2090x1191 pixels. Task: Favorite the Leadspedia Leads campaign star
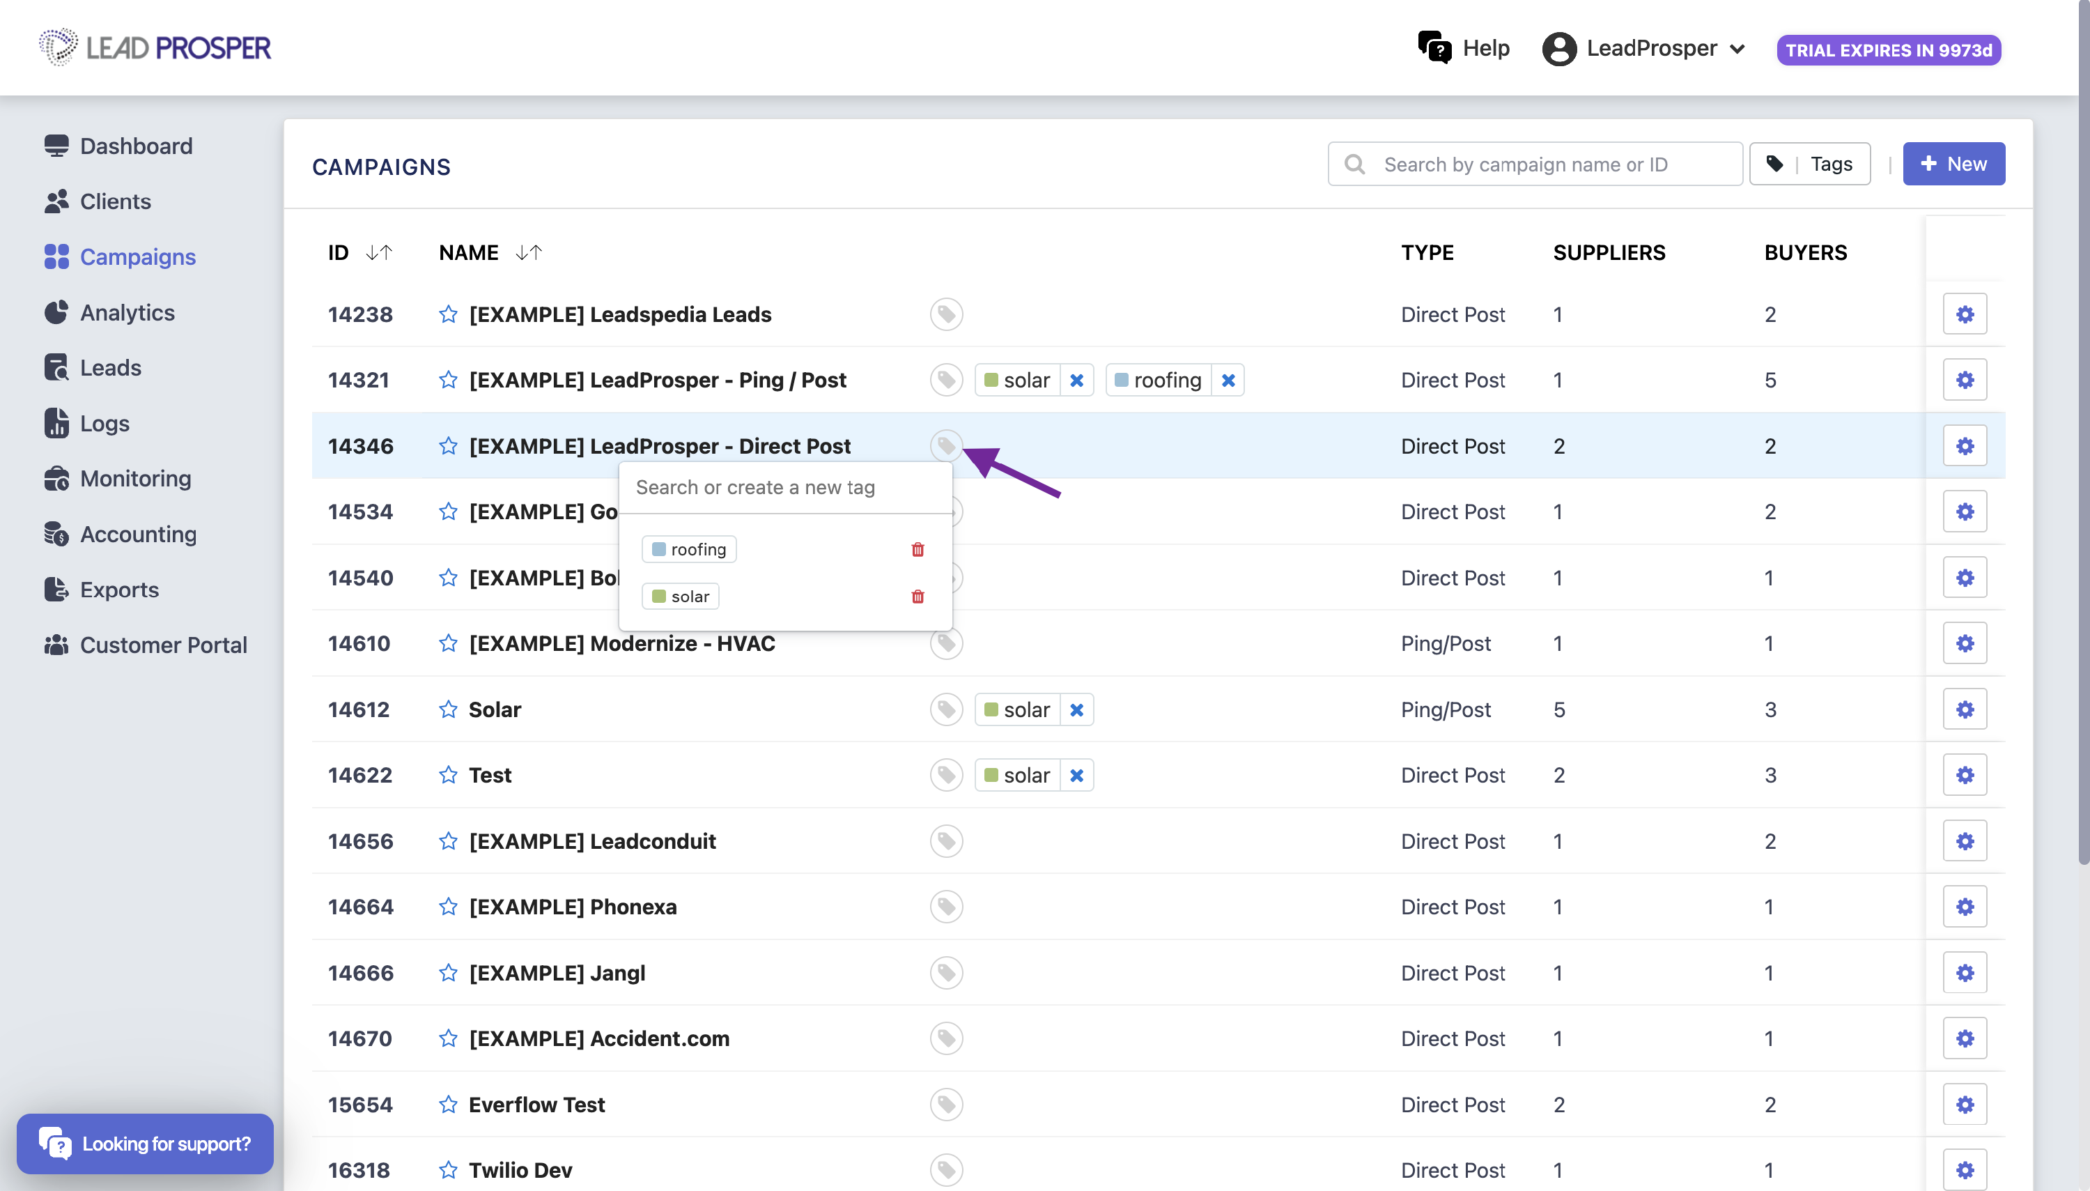(448, 314)
